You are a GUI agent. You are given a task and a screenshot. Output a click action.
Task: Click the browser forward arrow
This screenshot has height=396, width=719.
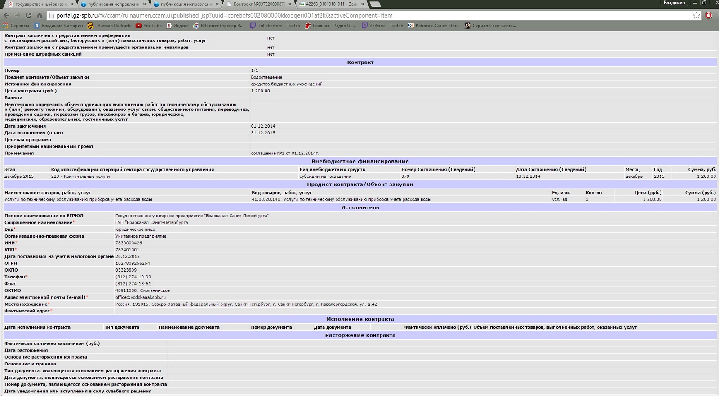17,15
